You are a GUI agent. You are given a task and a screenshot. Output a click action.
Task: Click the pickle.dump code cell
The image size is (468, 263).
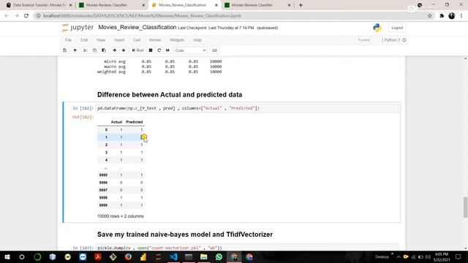pos(247,248)
